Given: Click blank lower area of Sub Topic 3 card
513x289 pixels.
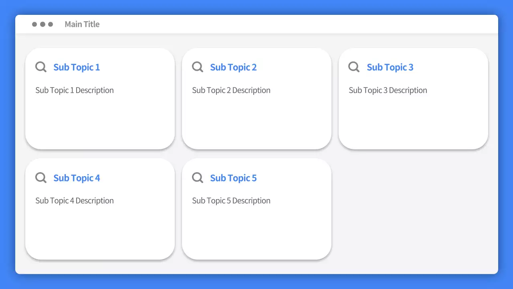Looking at the screenshot, I should click(x=413, y=124).
